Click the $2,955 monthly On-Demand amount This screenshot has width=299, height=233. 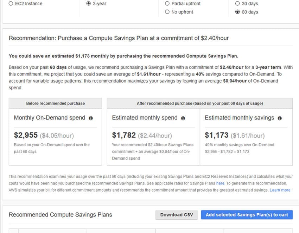point(26,135)
